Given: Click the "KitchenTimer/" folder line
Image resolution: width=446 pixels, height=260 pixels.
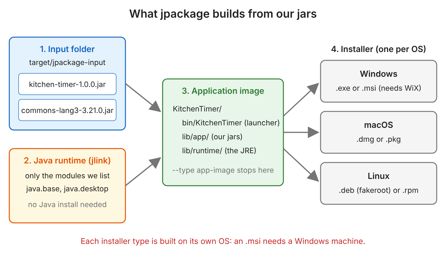Looking at the screenshot, I should tap(197, 109).
